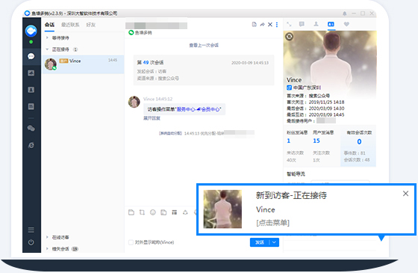Toggle the 对外显示昵称(Vince) checkbox
The image size is (418, 273).
tap(131, 242)
